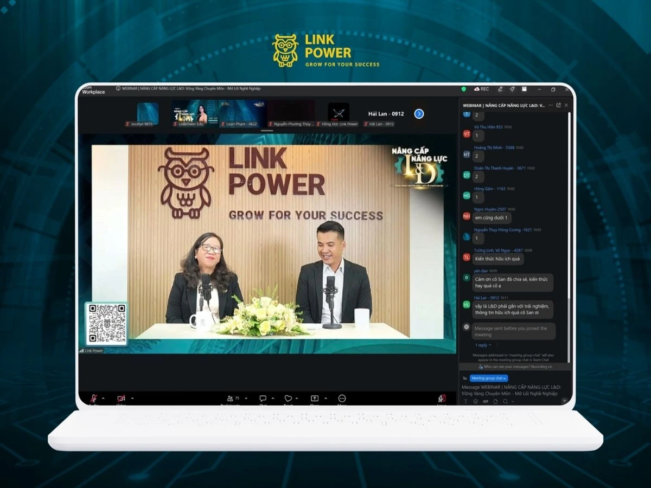Click the TL avatar beside Tường Linh's message
651x488 pixels.
click(x=467, y=257)
